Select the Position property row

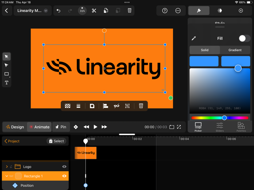click(35, 185)
